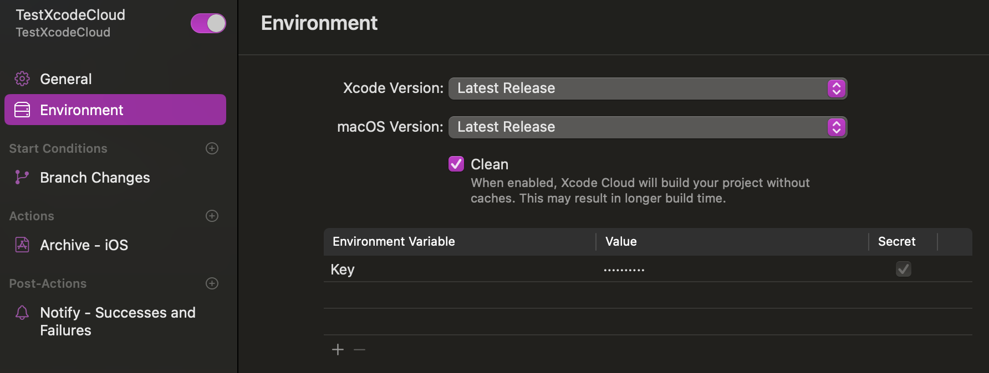Add an environment variable with plus
The image size is (989, 373).
[338, 350]
